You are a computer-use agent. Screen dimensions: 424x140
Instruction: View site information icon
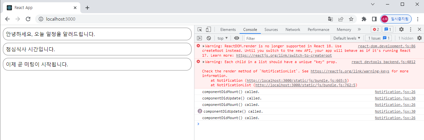41,19
